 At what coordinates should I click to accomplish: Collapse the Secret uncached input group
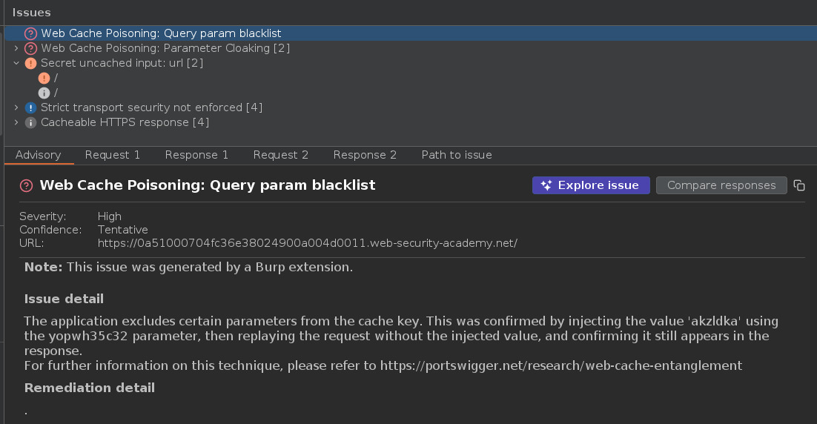coord(16,63)
